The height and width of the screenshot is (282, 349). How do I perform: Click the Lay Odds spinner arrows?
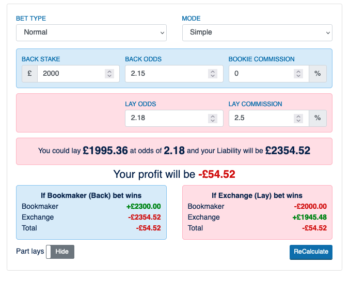(x=213, y=119)
